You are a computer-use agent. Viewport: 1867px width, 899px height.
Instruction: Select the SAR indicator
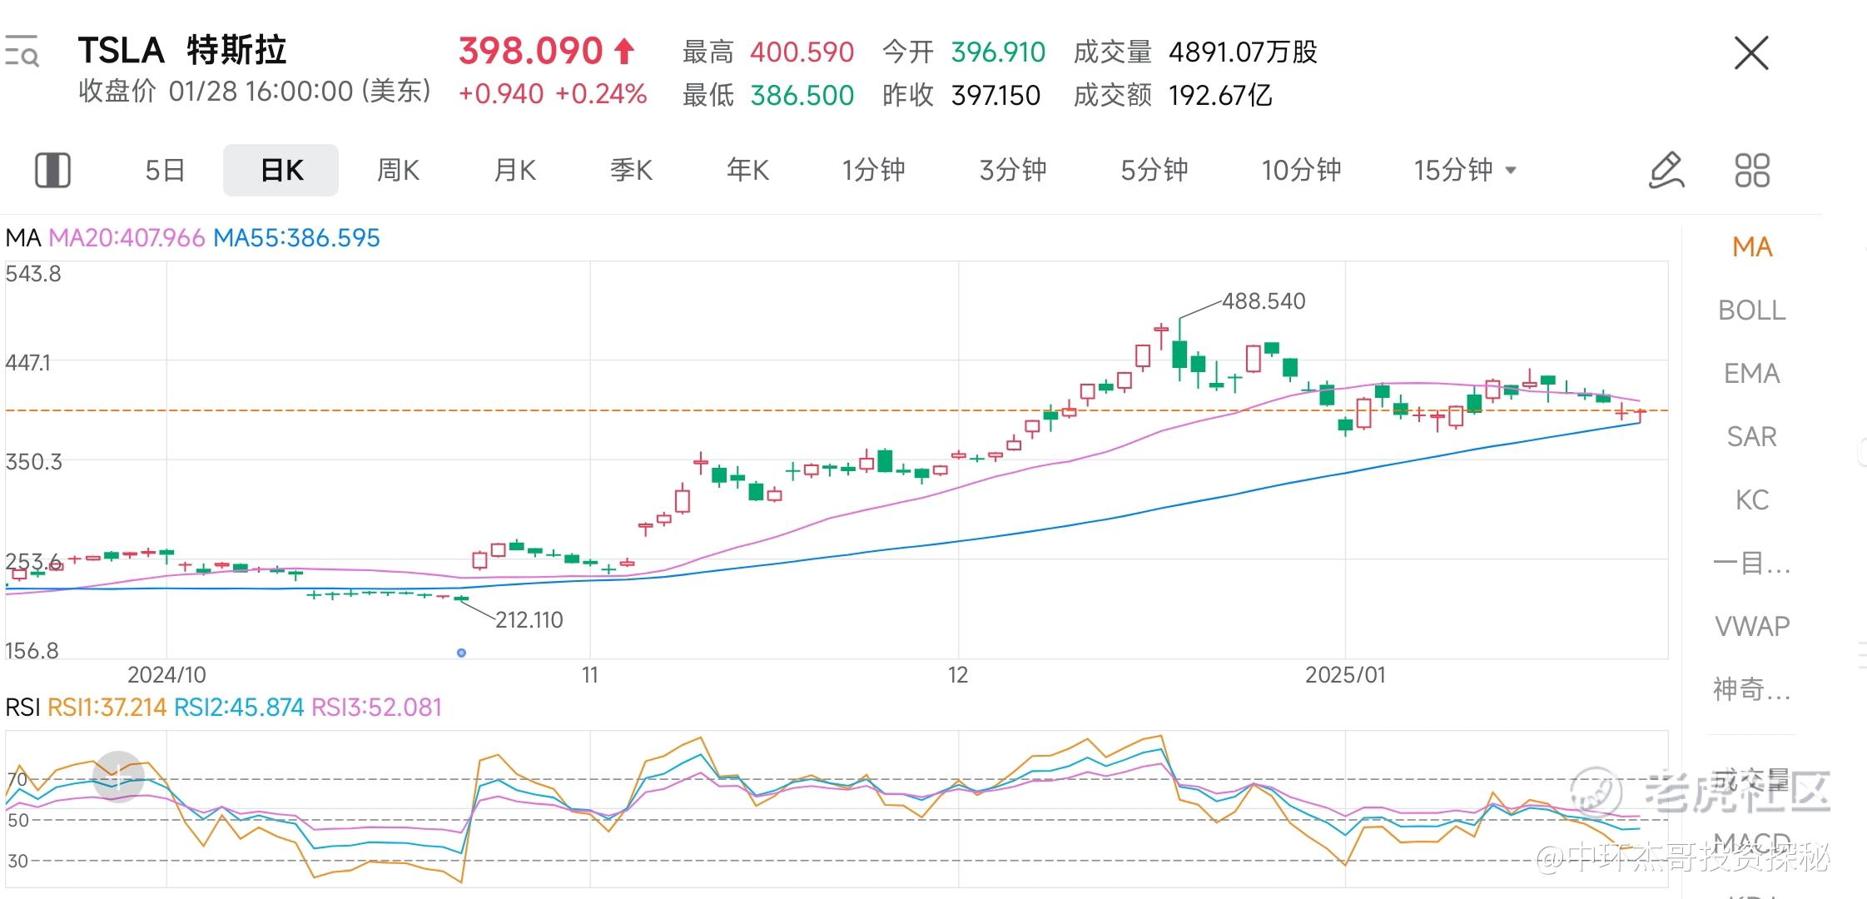pyautogui.click(x=1752, y=437)
